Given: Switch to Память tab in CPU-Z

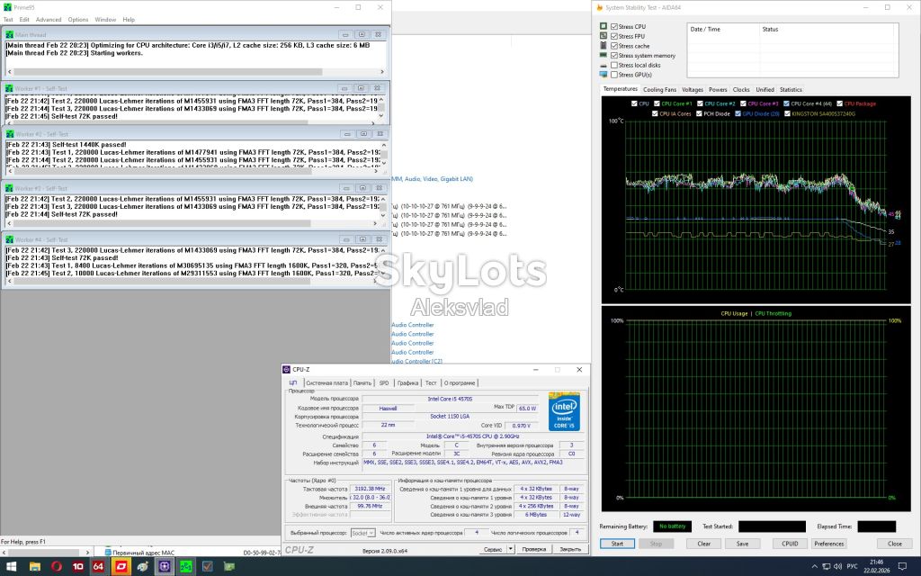Looking at the screenshot, I should point(362,382).
